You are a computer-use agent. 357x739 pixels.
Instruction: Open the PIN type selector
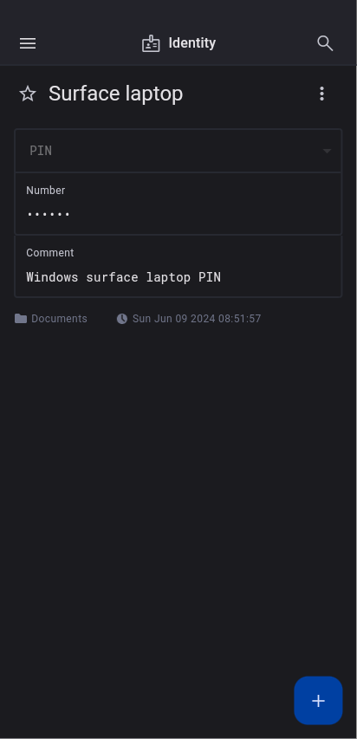(178, 151)
